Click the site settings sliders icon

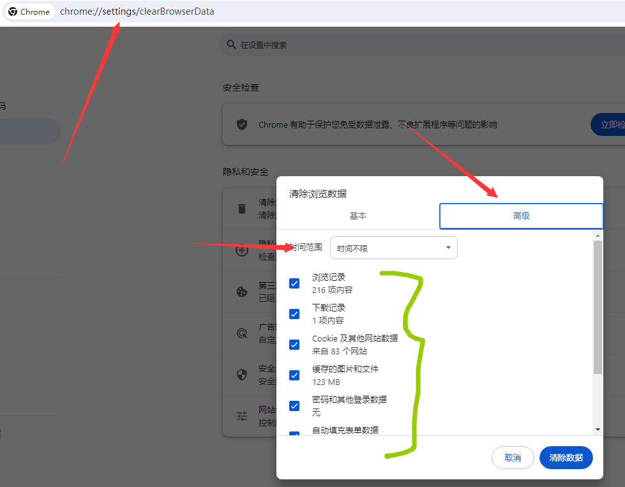242,416
